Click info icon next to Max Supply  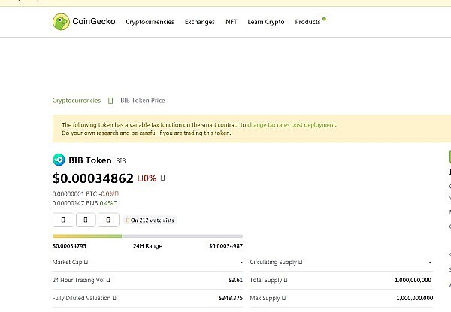(283, 298)
